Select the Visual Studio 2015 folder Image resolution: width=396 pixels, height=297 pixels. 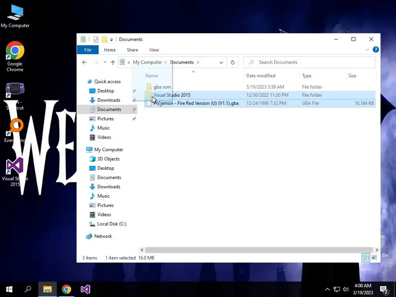(x=260, y=95)
